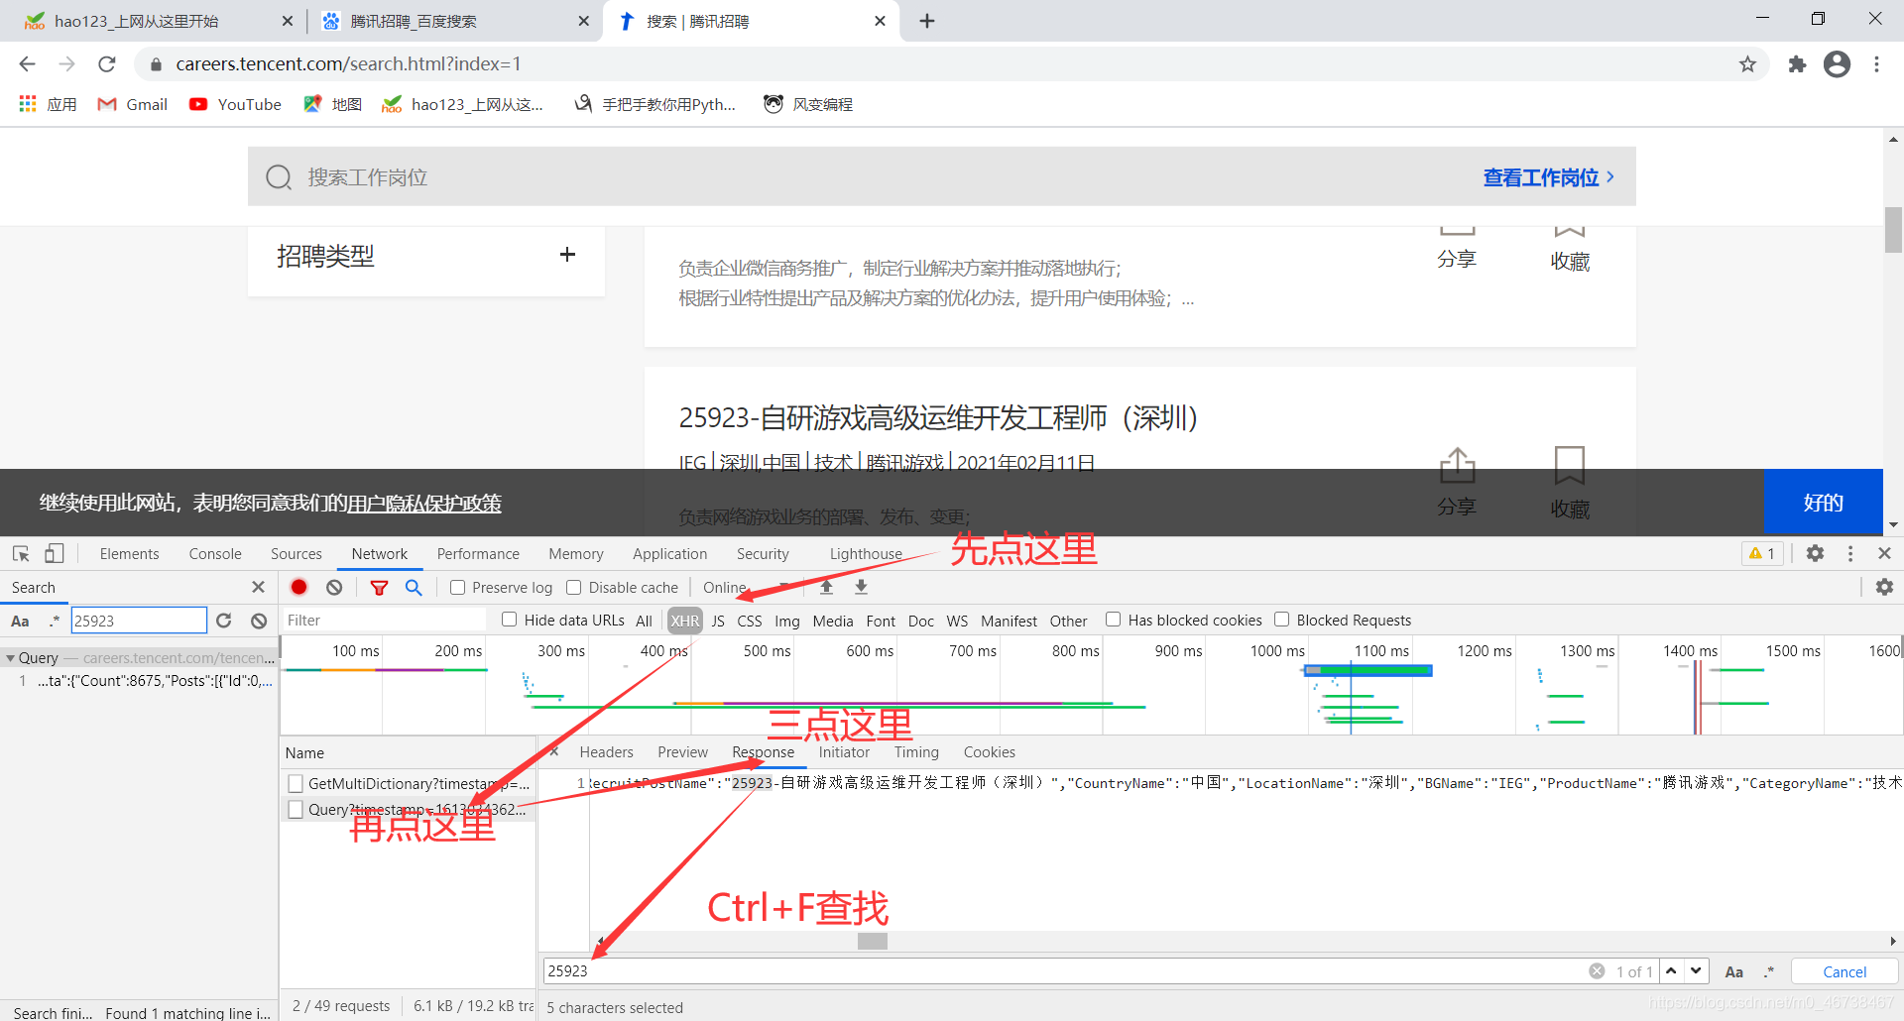Switch to the Console tab
Screen dimensions: 1904x1021
tap(215, 554)
